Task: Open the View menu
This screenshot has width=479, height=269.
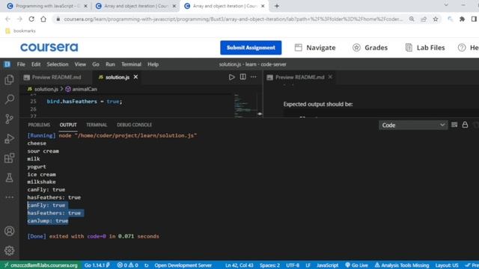Action: 80,64
